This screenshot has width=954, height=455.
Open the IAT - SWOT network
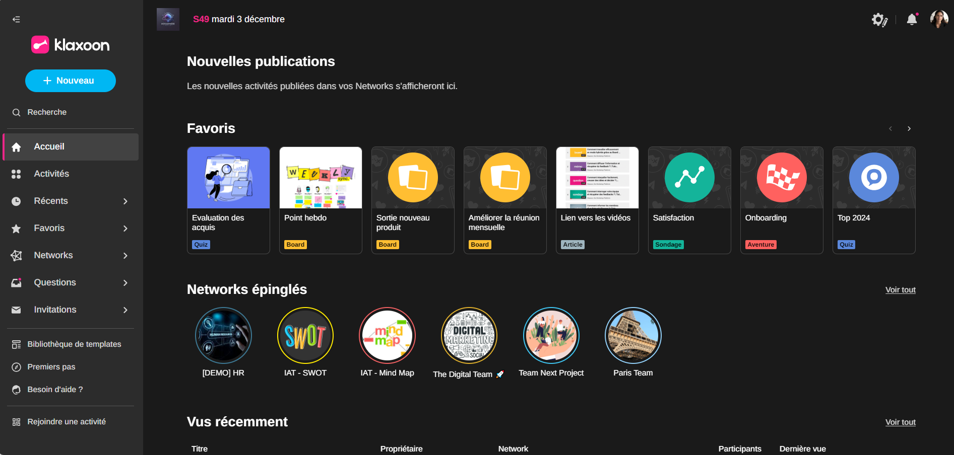tap(305, 336)
